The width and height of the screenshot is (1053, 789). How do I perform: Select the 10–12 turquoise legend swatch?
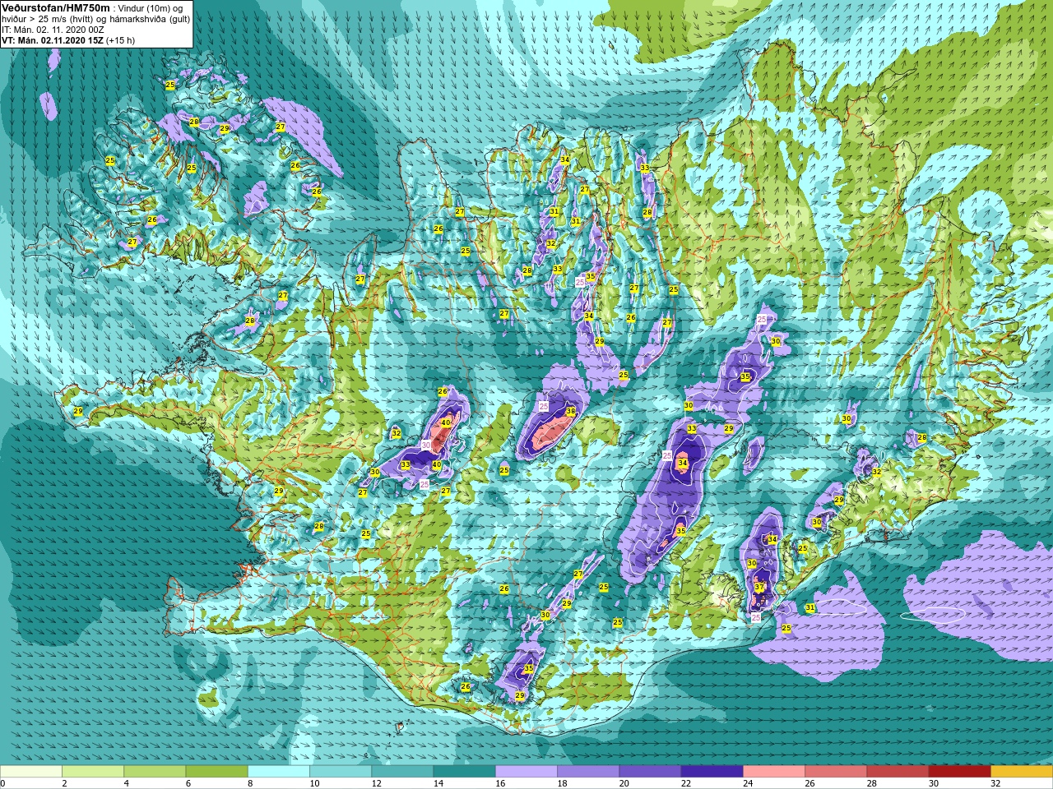click(x=341, y=772)
